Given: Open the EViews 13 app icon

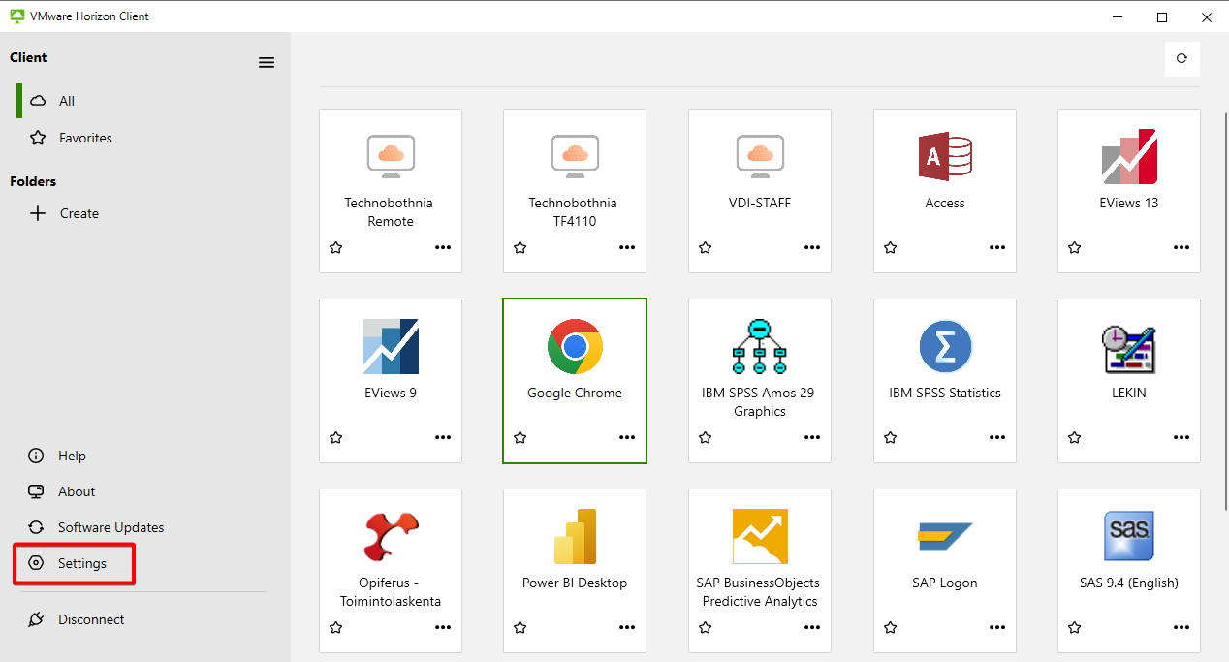Looking at the screenshot, I should click(x=1129, y=157).
